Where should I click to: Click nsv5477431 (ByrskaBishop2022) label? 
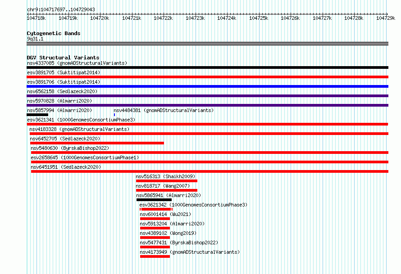click(179, 243)
